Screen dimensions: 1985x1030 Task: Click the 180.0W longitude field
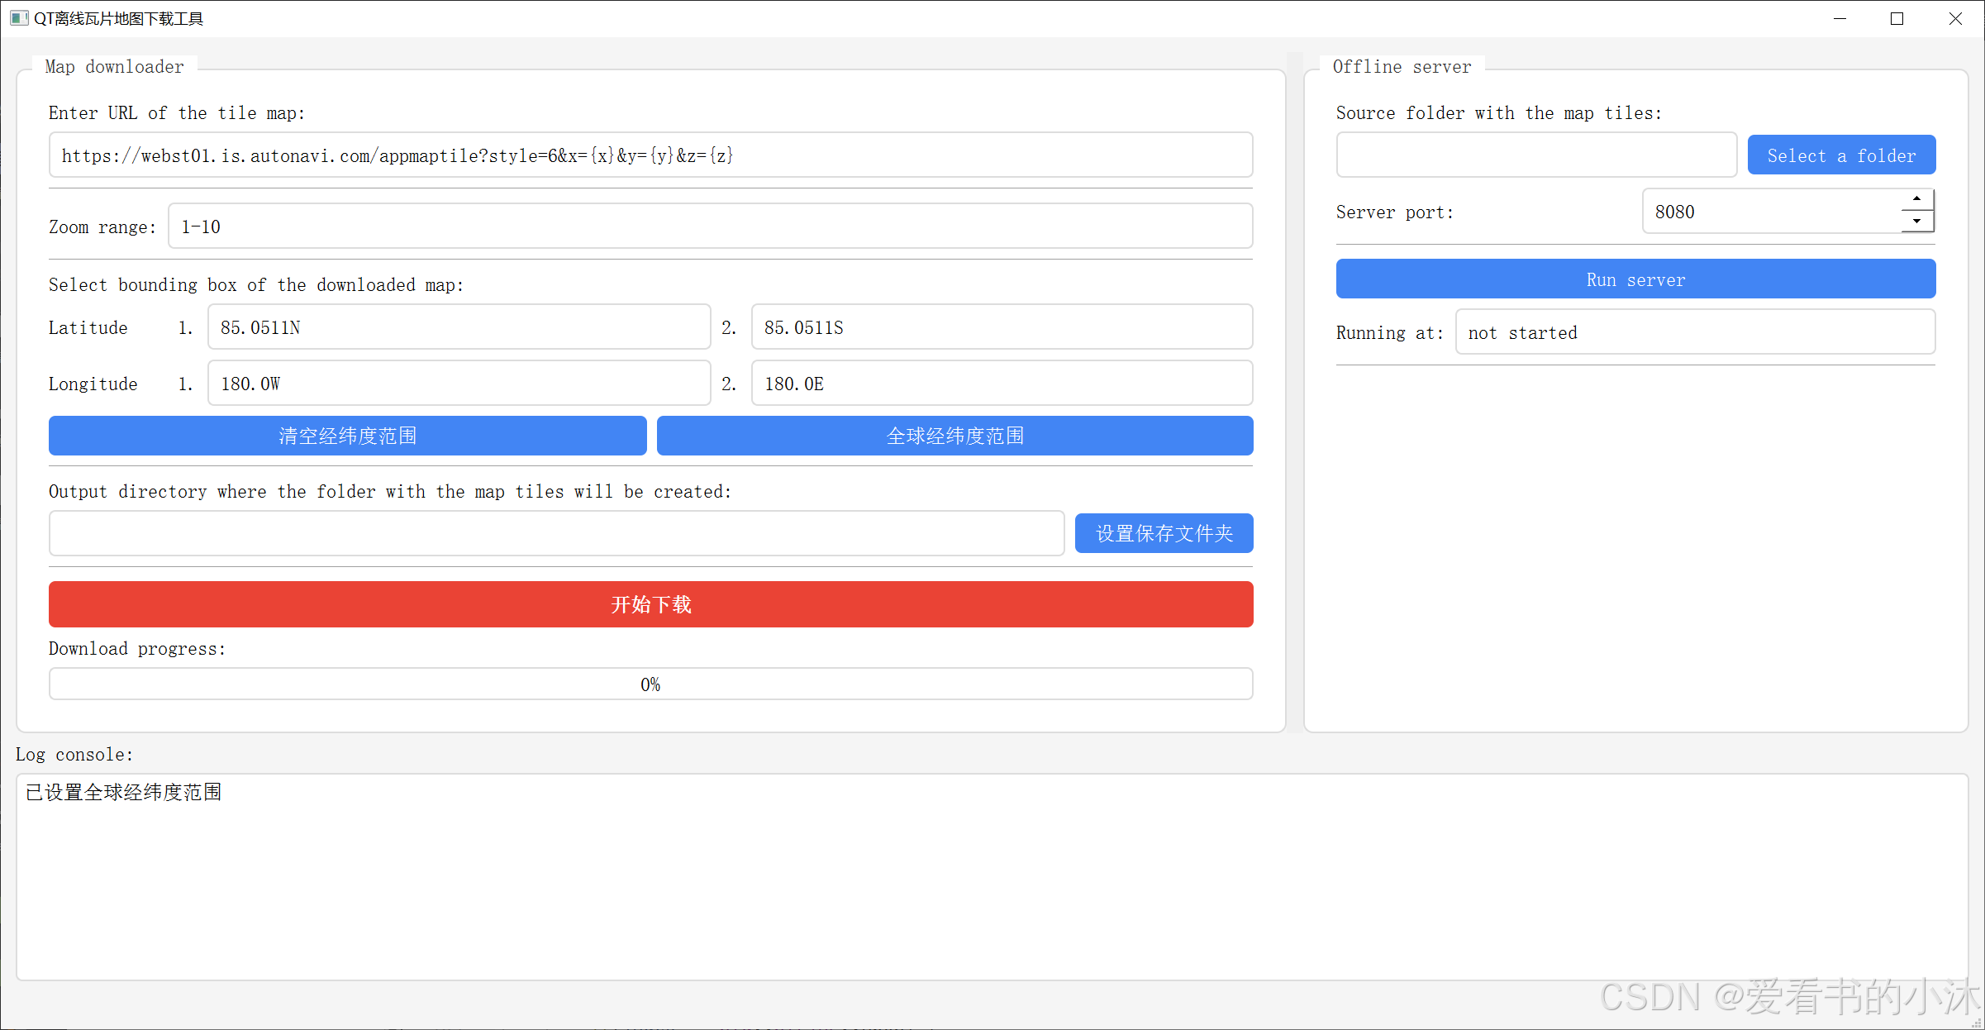point(459,384)
